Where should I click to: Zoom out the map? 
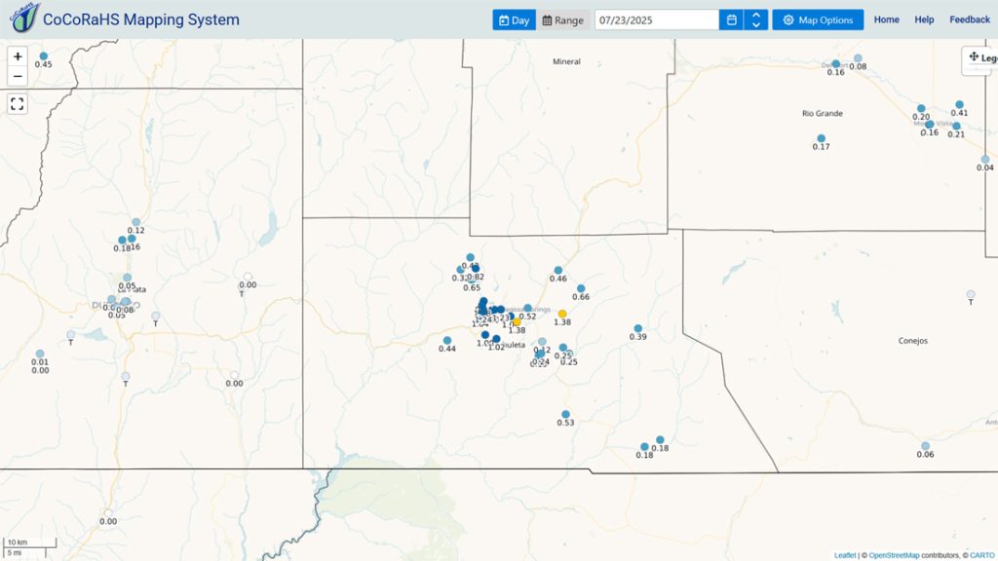[x=18, y=76]
